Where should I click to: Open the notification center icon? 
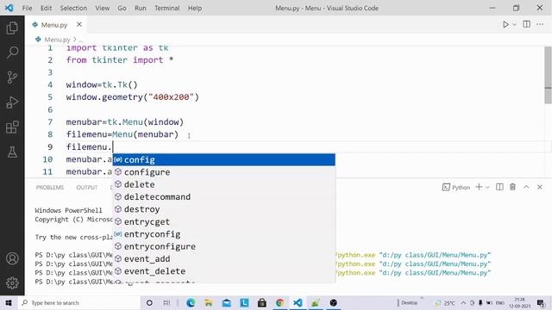click(x=541, y=302)
